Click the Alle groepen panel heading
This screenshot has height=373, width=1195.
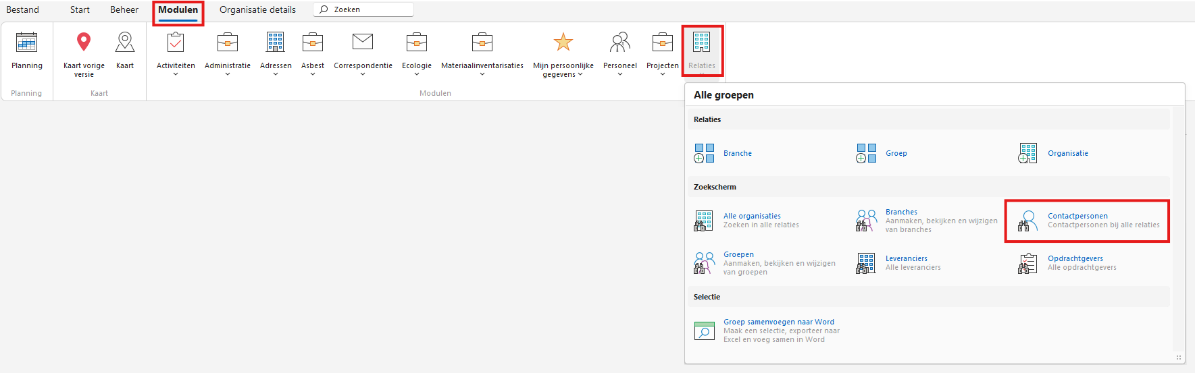(723, 95)
